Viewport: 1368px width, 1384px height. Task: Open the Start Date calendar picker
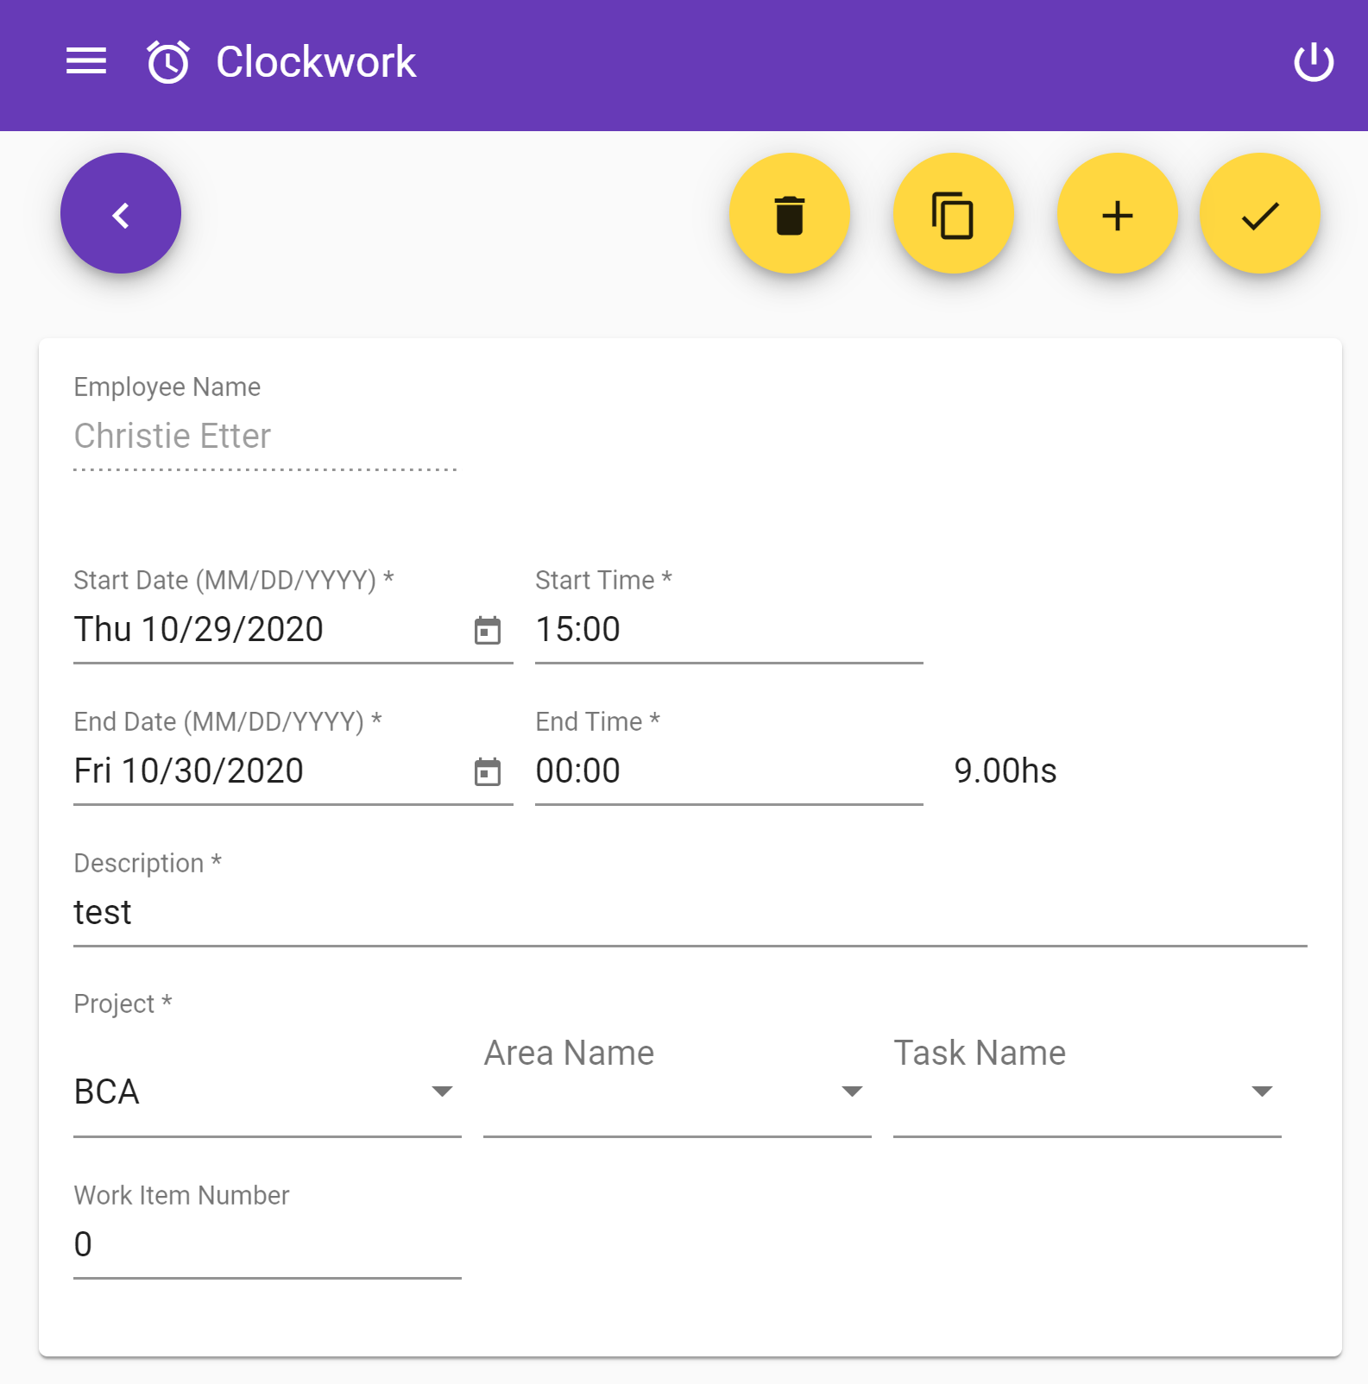pyautogui.click(x=488, y=631)
